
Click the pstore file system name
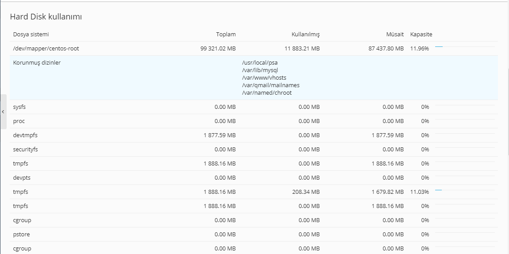[21, 235]
